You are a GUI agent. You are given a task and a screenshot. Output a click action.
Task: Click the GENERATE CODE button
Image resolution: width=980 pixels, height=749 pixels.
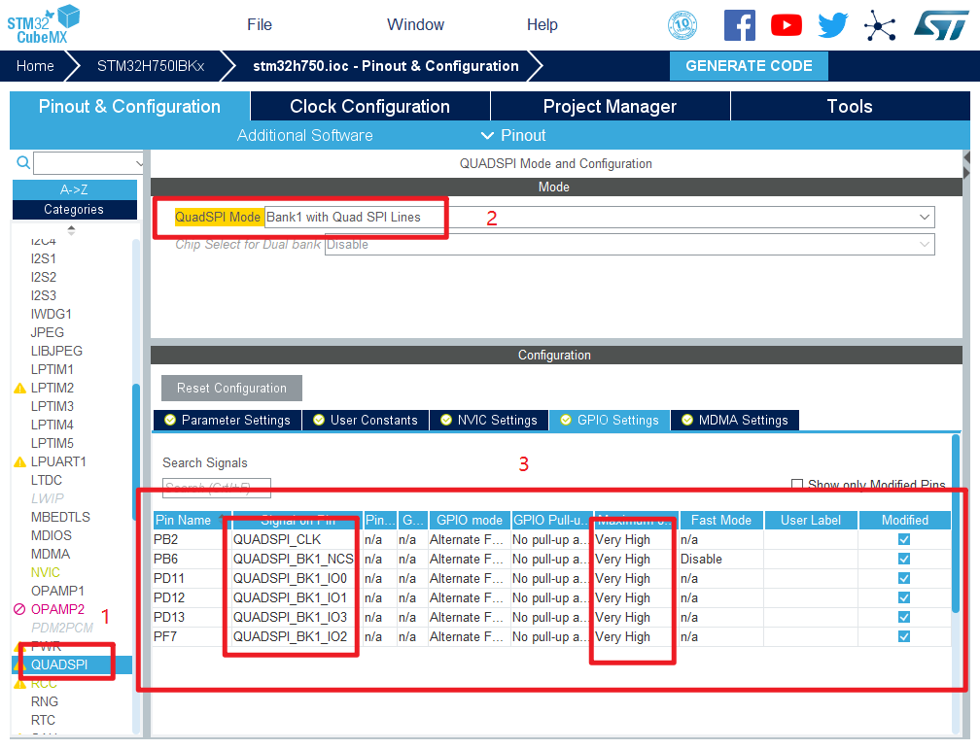749,66
